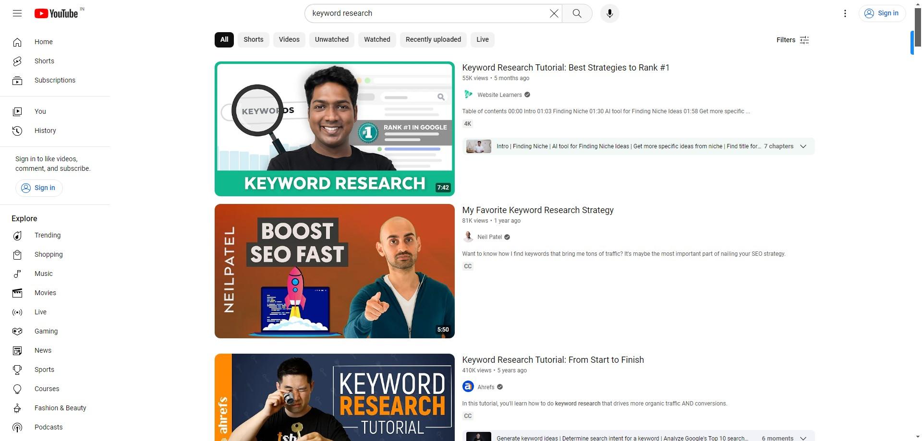
Task: Open Fashion & Beauty under Explore
Action: pos(55,408)
